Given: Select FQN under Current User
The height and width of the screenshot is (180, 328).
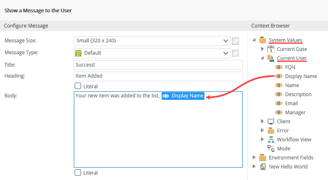Looking at the screenshot, I should pos(290,67).
